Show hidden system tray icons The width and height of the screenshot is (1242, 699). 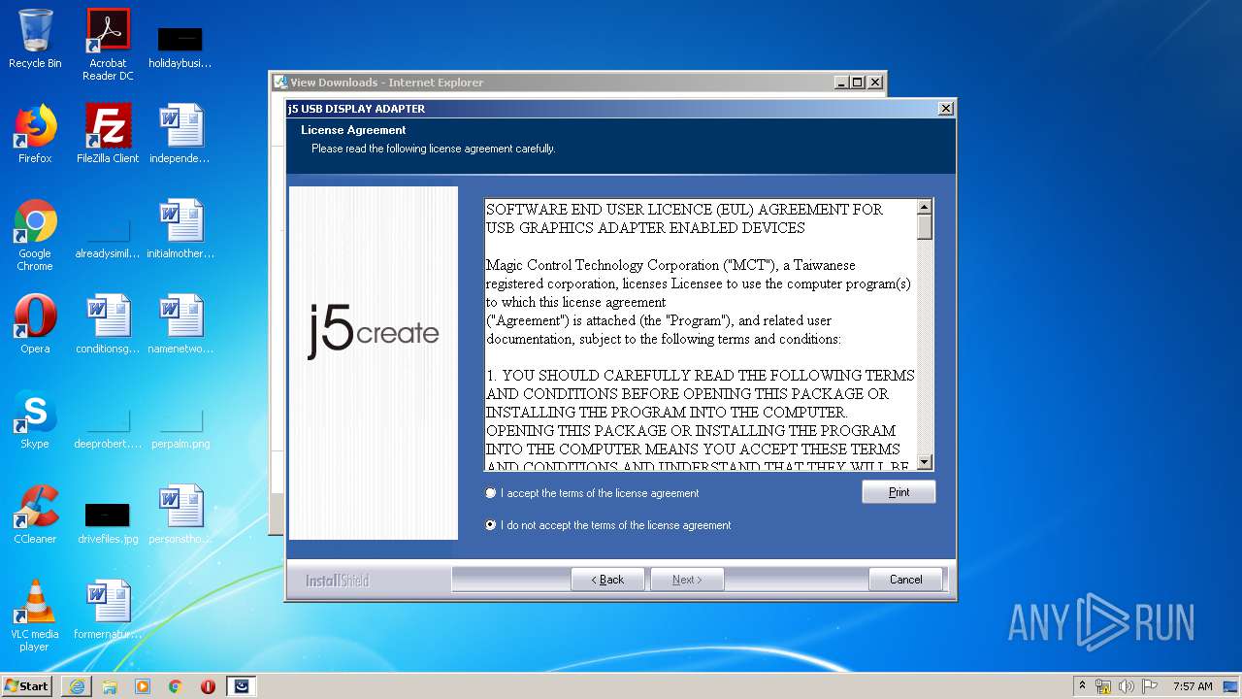pyautogui.click(x=1082, y=686)
